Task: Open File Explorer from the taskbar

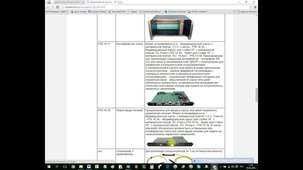Action: point(81,167)
